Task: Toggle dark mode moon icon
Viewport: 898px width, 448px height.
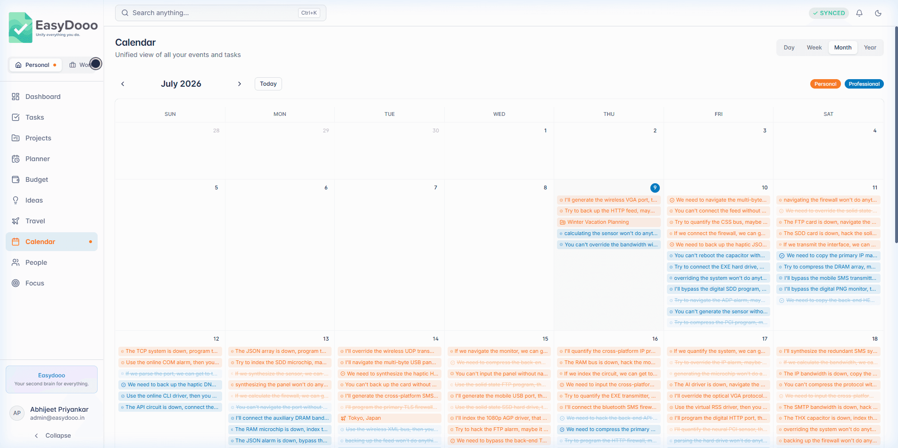Action: [878, 13]
